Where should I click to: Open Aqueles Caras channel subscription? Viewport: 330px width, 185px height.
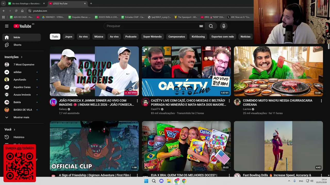pos(22,87)
